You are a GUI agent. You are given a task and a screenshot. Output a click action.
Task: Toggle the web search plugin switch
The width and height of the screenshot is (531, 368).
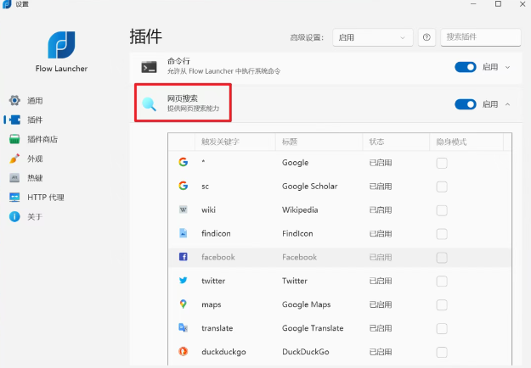(x=466, y=104)
